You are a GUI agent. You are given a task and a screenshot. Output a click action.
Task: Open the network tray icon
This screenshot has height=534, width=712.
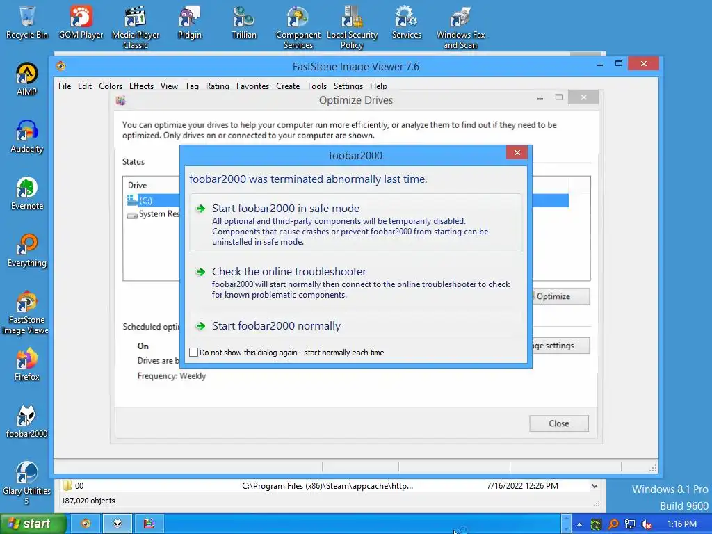point(630,524)
